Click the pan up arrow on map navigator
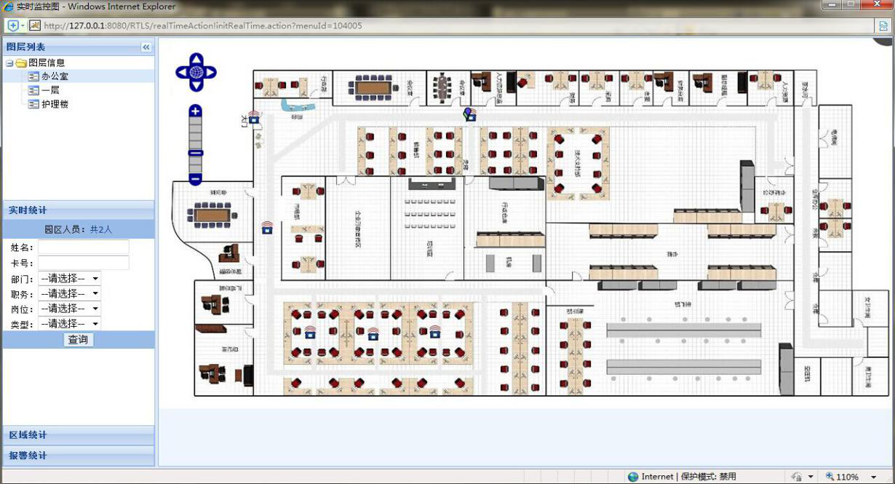 click(196, 60)
